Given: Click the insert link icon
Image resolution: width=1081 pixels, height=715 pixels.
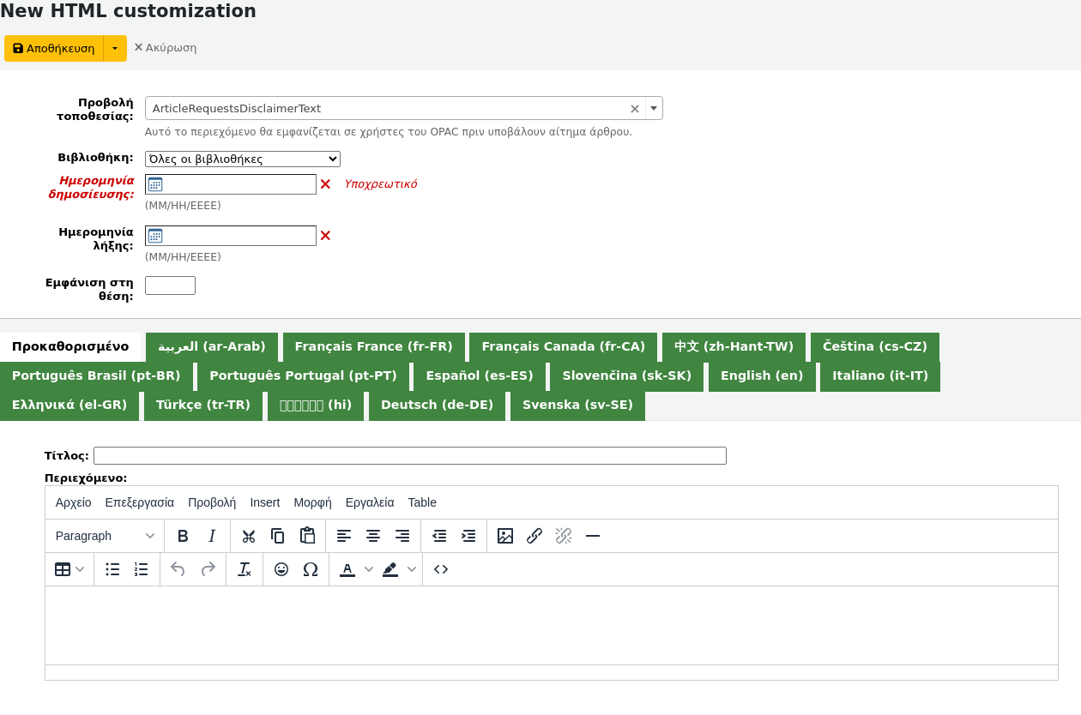Looking at the screenshot, I should pyautogui.click(x=534, y=536).
